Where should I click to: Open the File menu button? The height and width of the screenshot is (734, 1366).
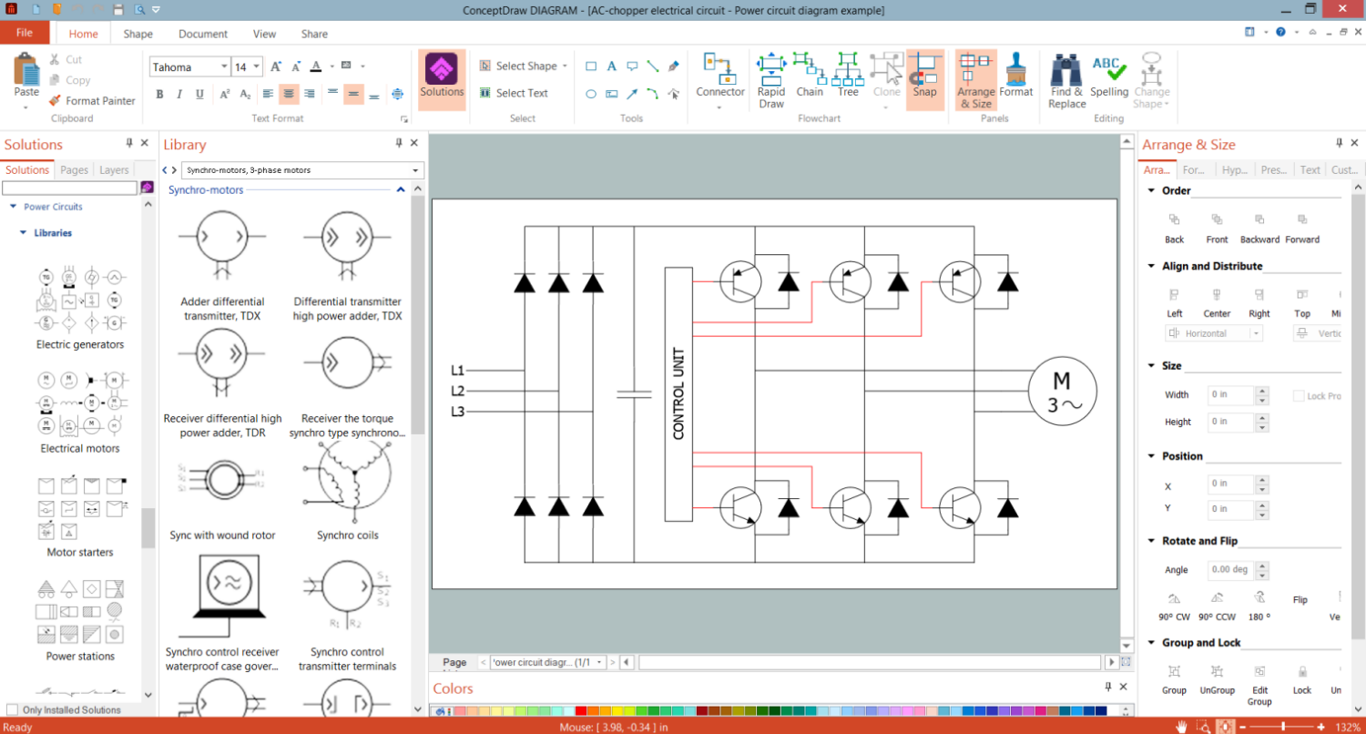pyautogui.click(x=25, y=33)
